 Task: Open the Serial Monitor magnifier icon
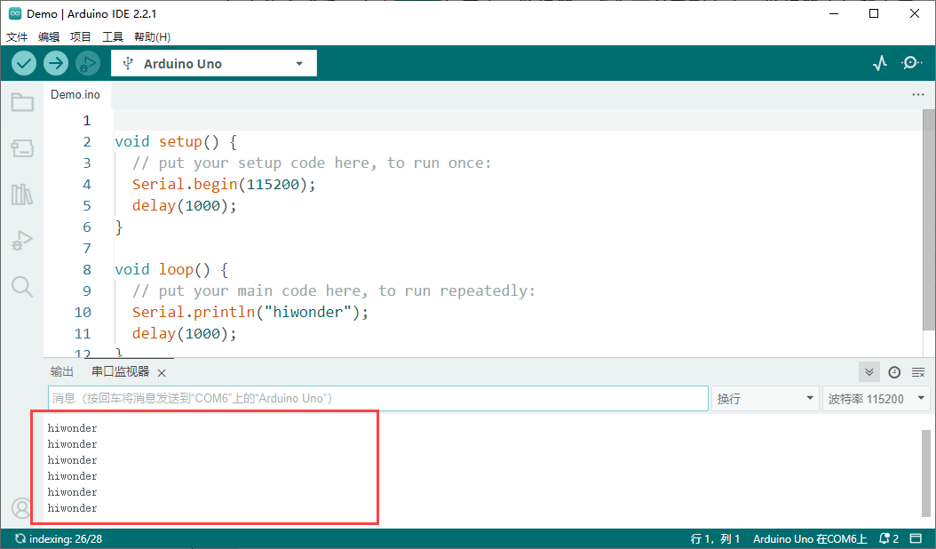click(911, 63)
